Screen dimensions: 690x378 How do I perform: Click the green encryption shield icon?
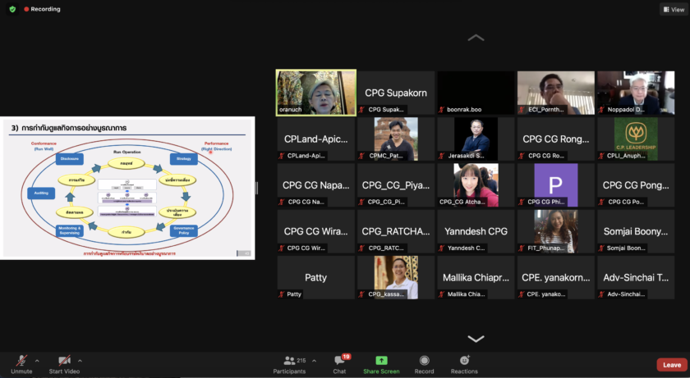click(12, 9)
